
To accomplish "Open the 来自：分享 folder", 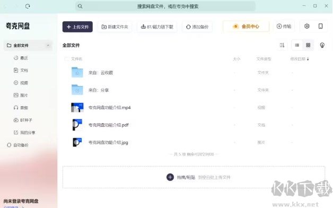I will 99,90.
